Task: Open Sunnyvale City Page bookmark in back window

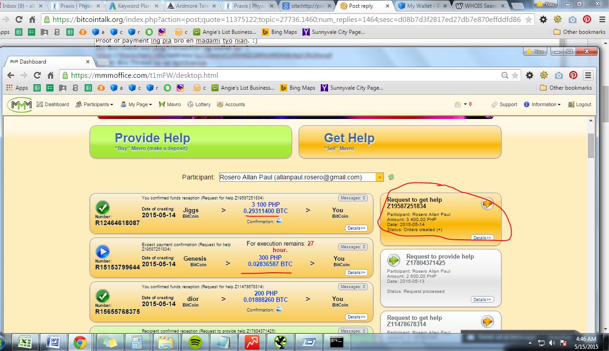Action: 334,32
